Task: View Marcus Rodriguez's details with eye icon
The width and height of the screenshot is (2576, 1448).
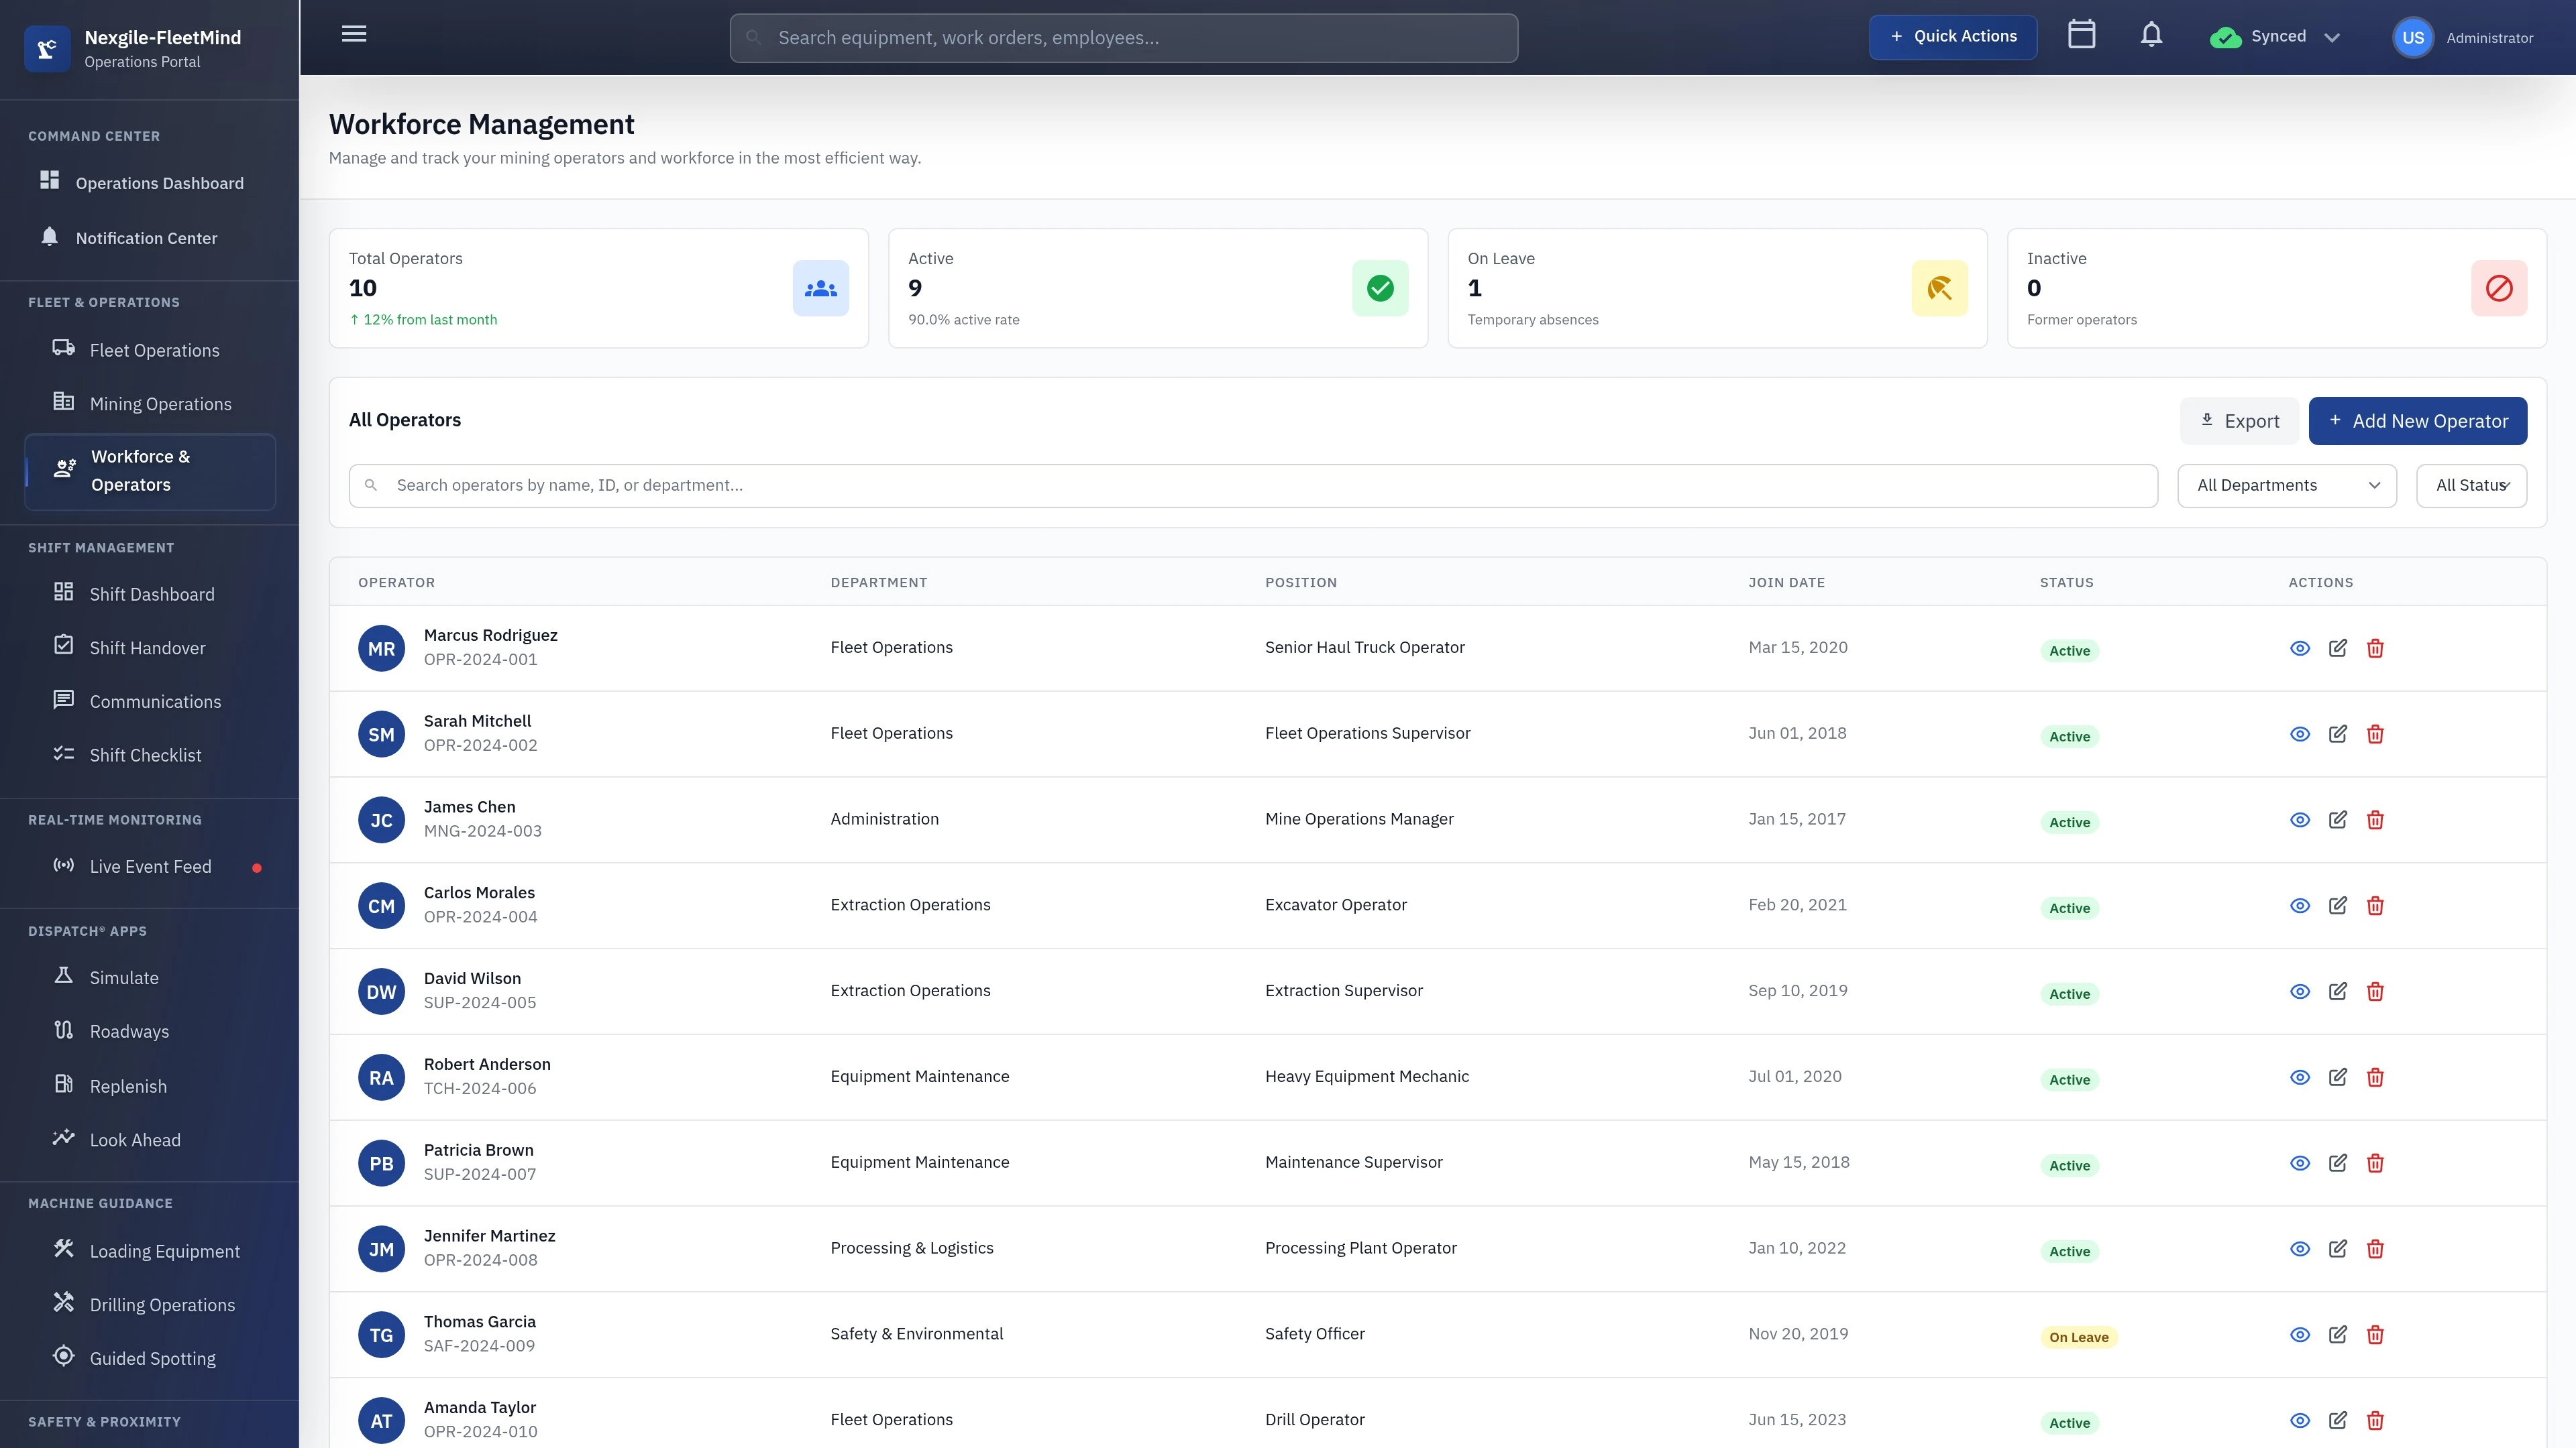Action: pos(2299,648)
